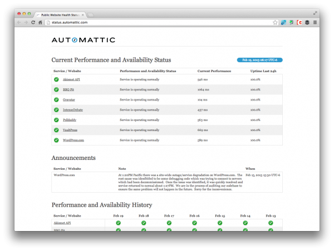Click the 669 ms value for VaultPress

click(203, 130)
